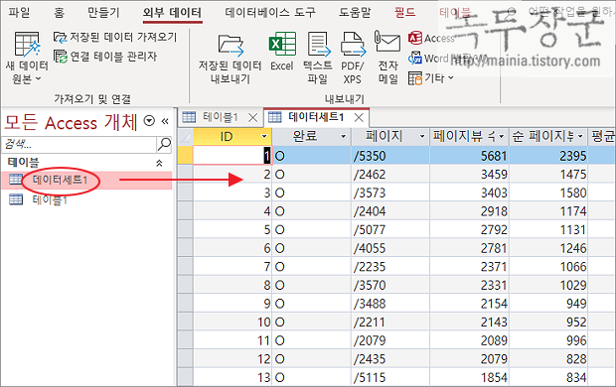The height and width of the screenshot is (387, 616).
Task: Click the 2331 pageview cell
Action: (x=469, y=285)
